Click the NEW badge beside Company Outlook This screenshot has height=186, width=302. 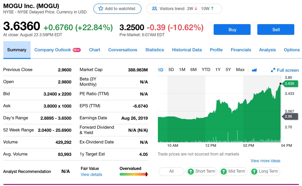tap(77, 50)
